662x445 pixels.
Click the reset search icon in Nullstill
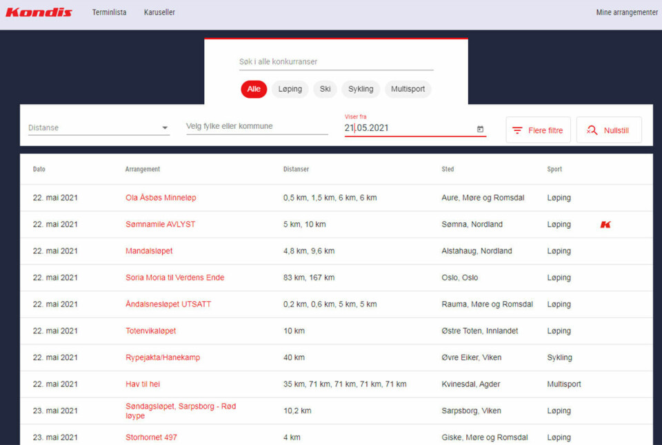click(x=592, y=130)
